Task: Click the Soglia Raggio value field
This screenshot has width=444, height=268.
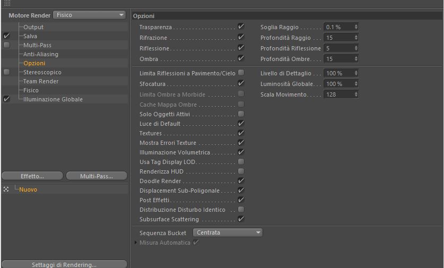Action: click(x=338, y=27)
